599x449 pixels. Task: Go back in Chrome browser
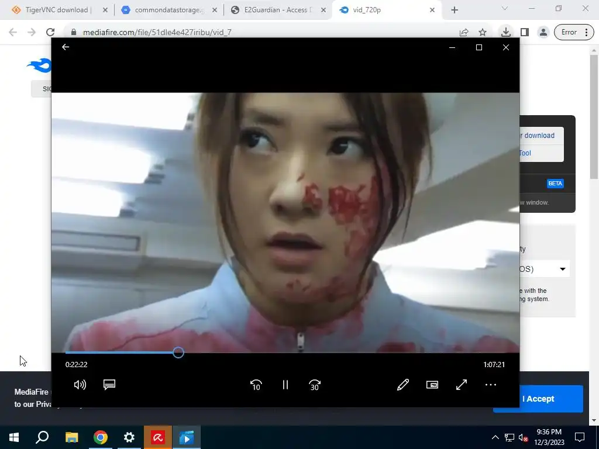click(13, 32)
